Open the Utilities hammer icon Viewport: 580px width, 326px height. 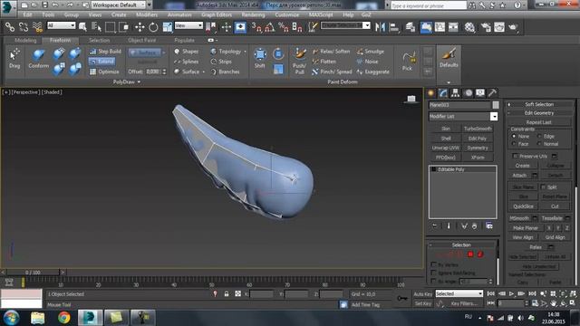[492, 93]
